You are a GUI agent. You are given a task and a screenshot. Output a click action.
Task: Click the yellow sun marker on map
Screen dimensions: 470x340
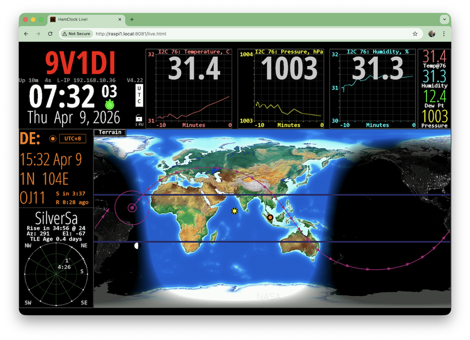234,211
